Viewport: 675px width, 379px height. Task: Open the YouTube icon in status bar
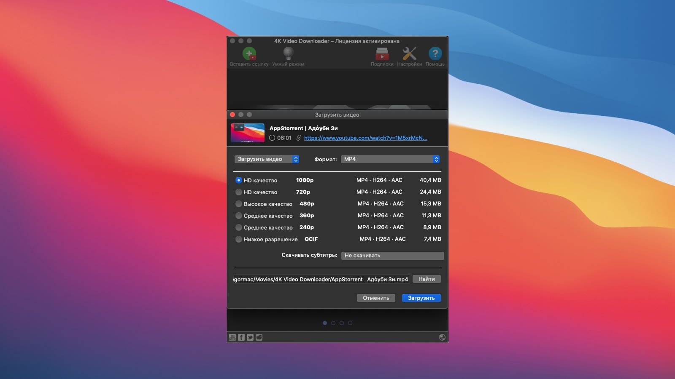click(232, 337)
